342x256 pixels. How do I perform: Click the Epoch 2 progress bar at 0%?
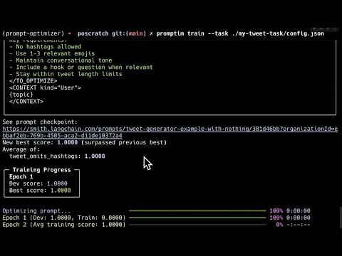coord(197,225)
